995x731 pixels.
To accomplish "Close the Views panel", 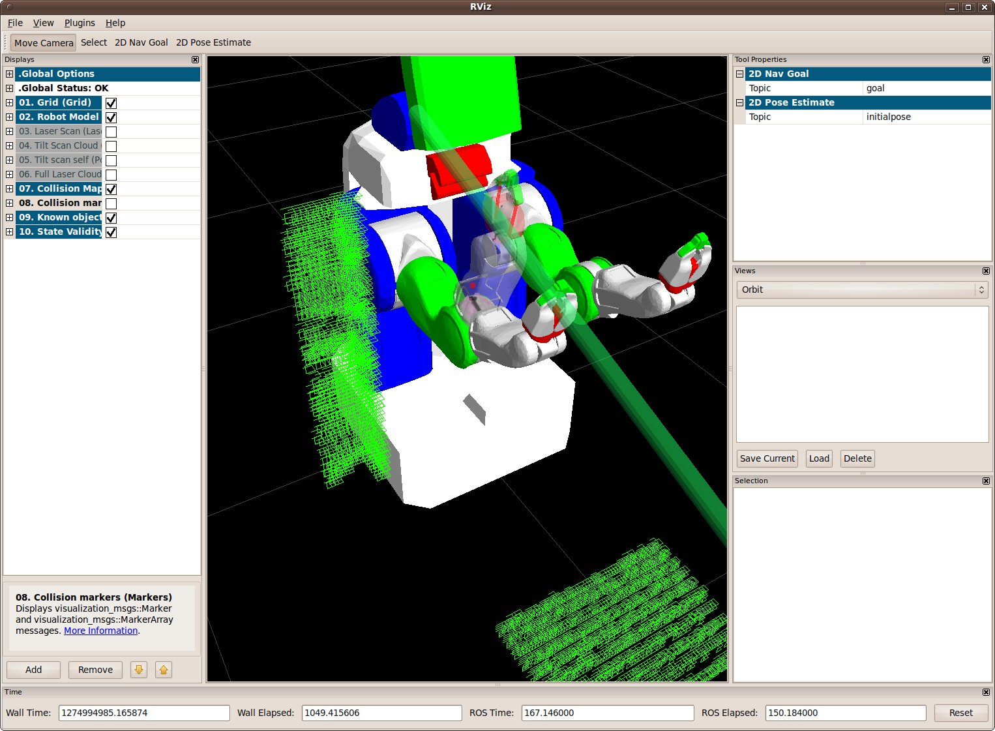I will coord(986,271).
